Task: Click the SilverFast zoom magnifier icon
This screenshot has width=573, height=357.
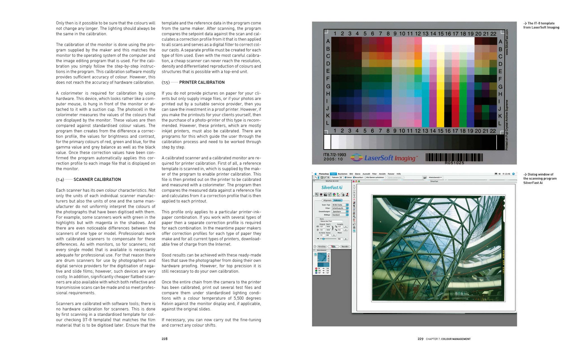Action: pos(317,194)
